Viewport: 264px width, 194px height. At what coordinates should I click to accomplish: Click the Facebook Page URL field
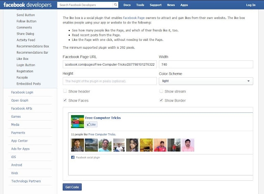(110, 64)
